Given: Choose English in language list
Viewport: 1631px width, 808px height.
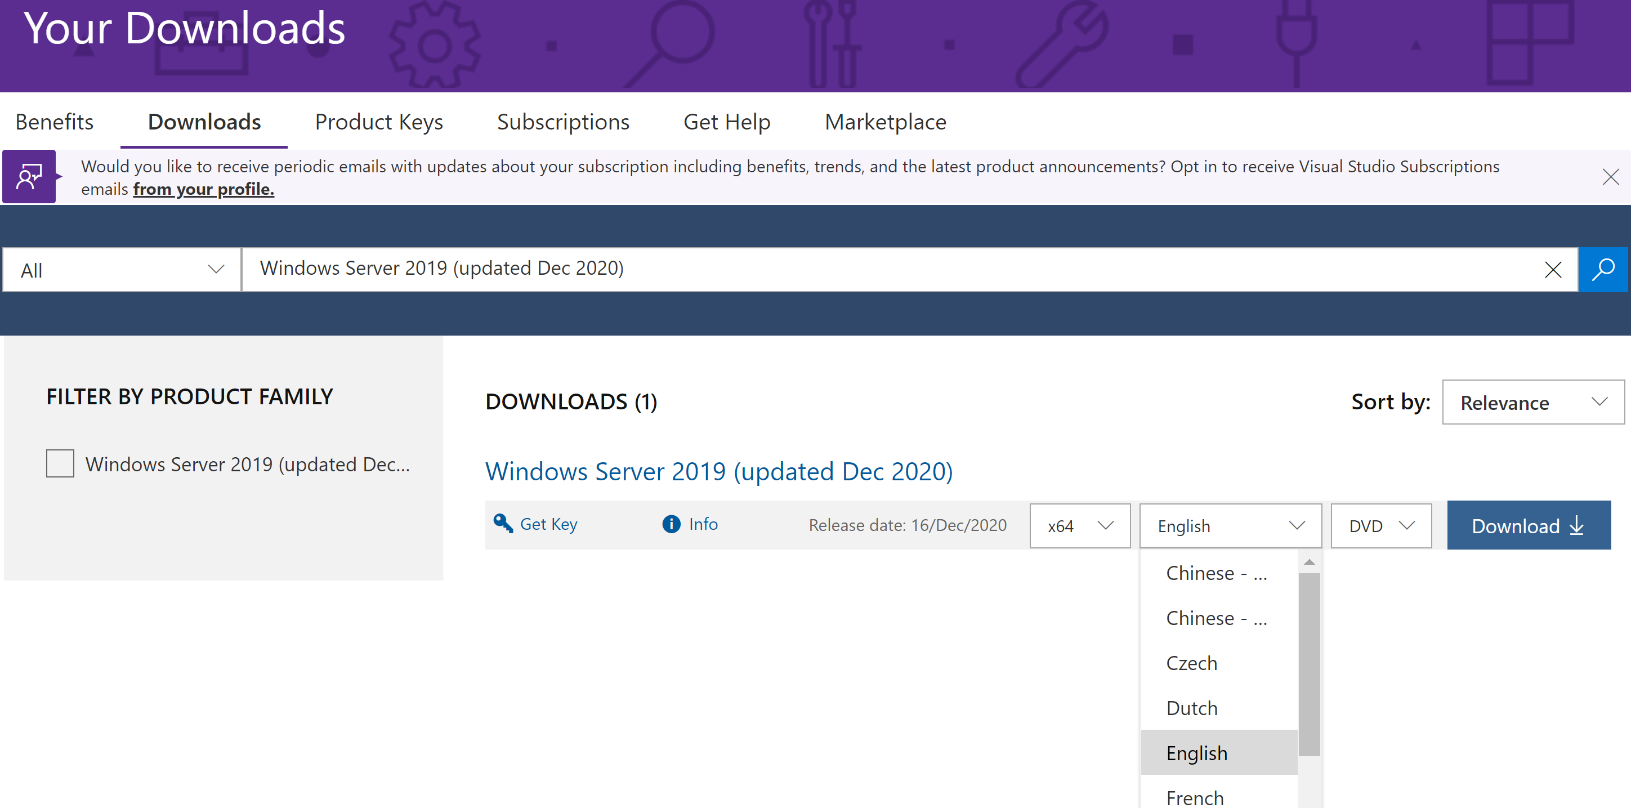Looking at the screenshot, I should click(x=1219, y=753).
